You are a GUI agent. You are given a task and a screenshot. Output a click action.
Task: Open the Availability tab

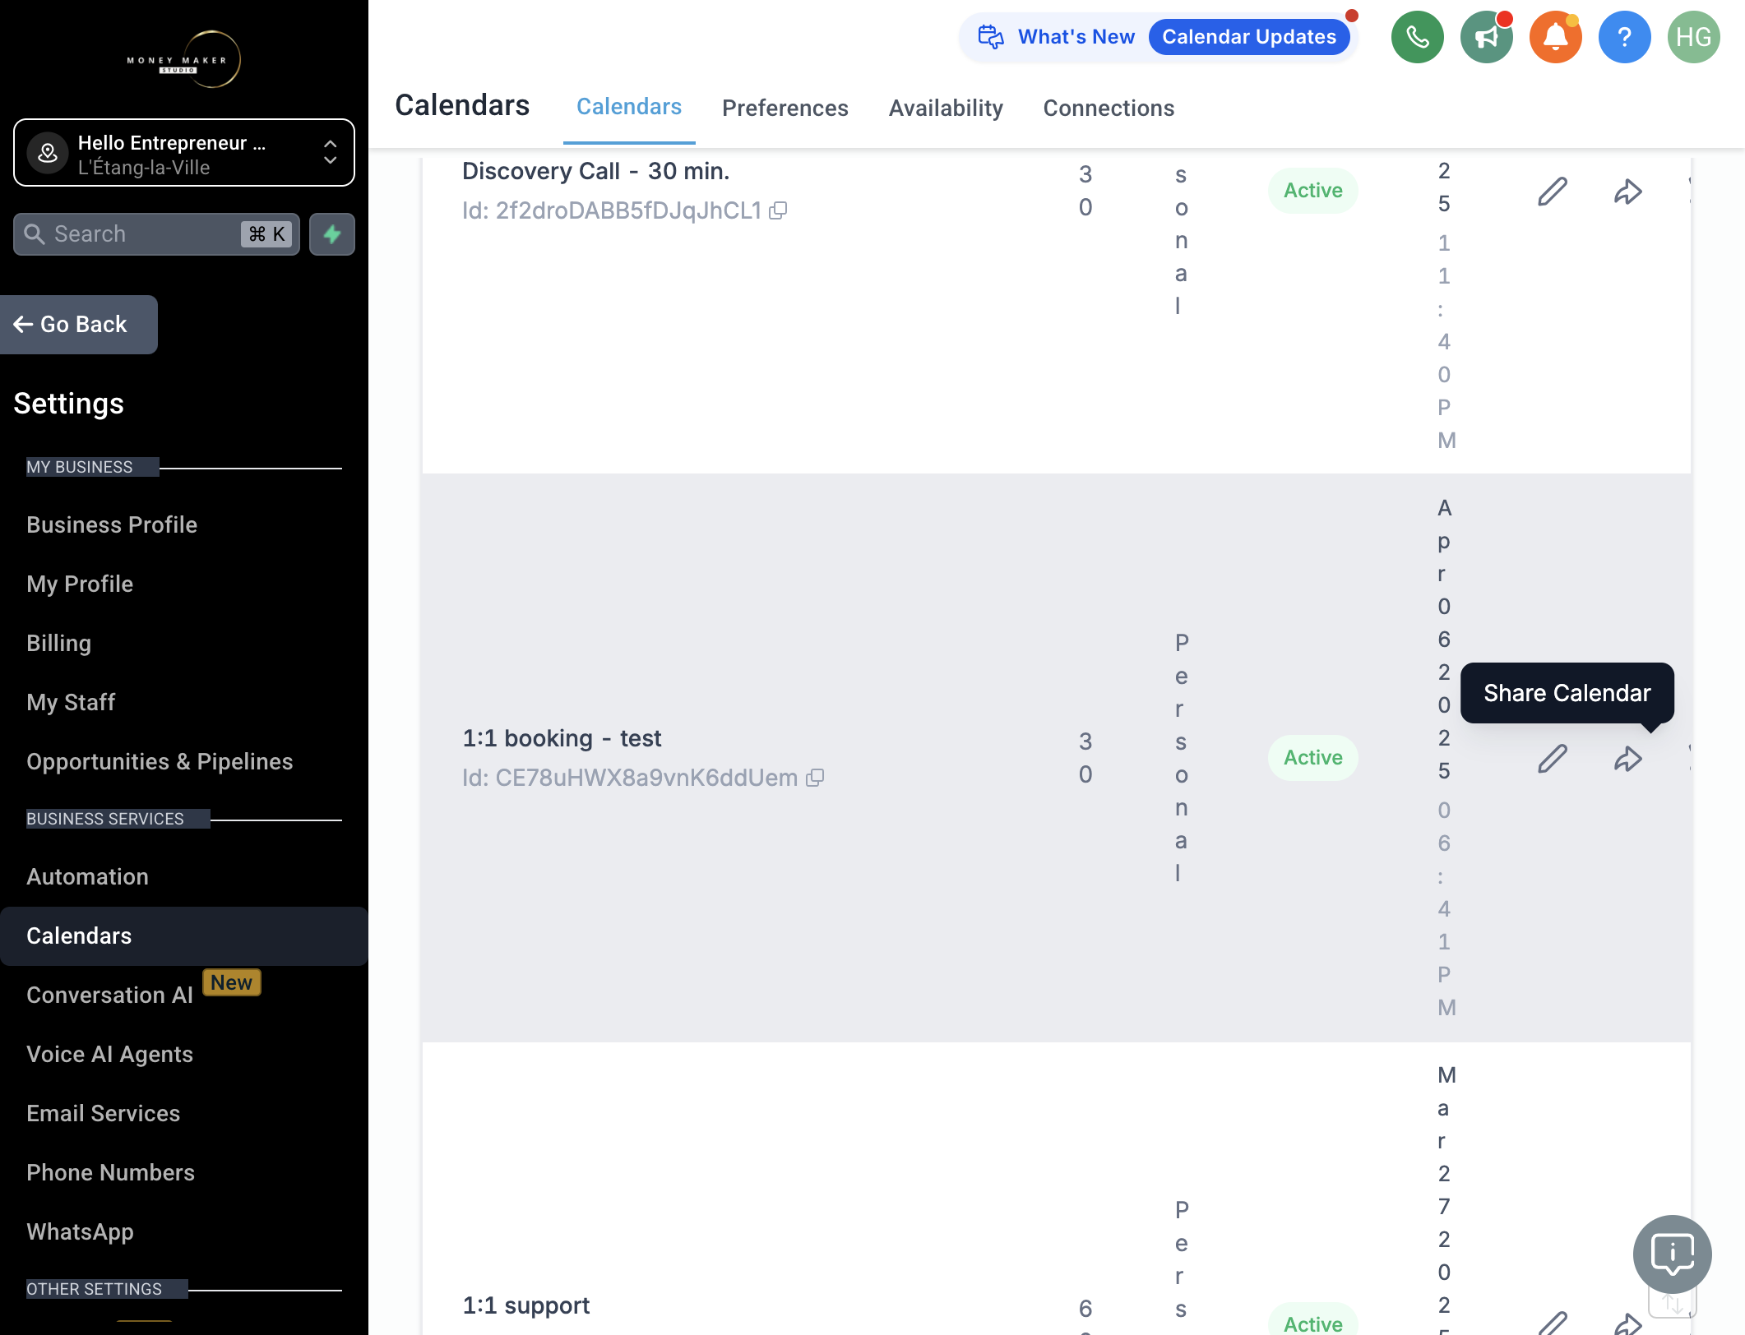pos(946,108)
